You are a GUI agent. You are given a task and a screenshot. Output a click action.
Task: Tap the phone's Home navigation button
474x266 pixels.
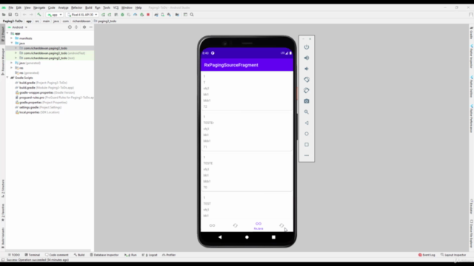[x=247, y=237]
